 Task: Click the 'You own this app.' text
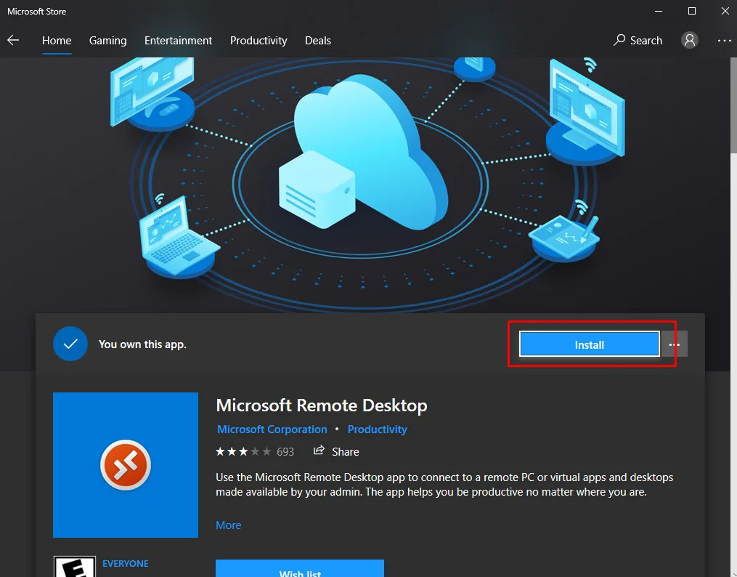[142, 344]
